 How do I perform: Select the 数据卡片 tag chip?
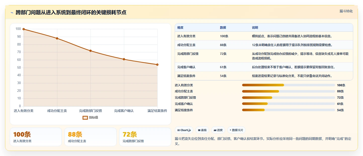pos(236,130)
